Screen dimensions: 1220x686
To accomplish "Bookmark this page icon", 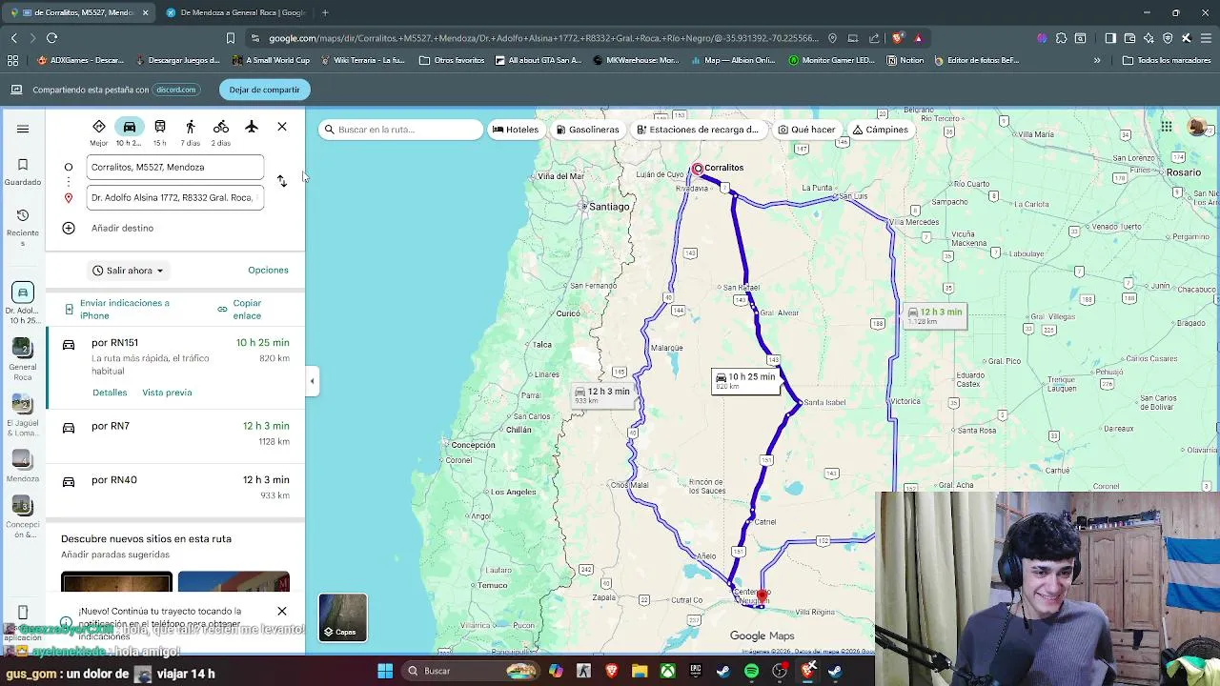I will tap(230, 38).
